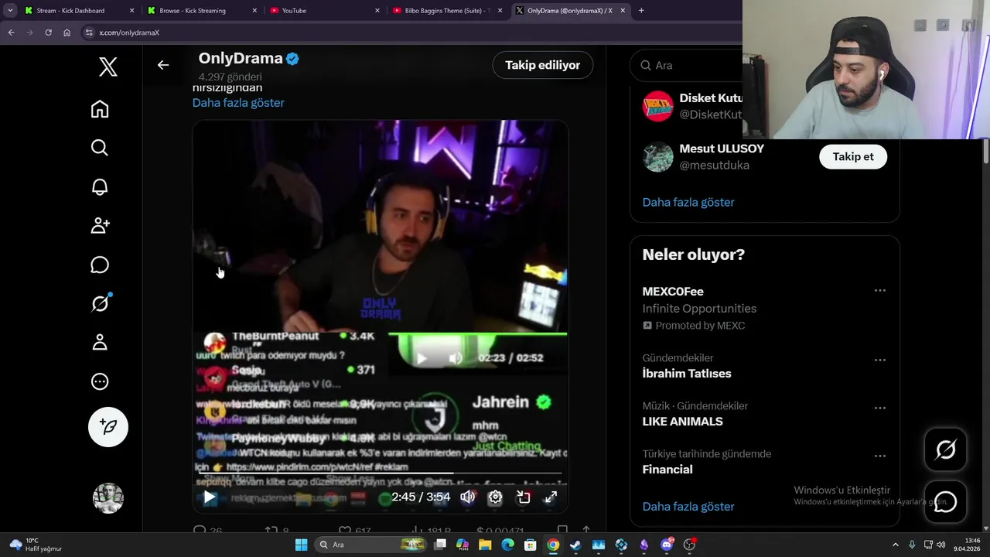The height and width of the screenshot is (557, 990).
Task: Open Messages chat bubble in the sidebar
Action: click(100, 265)
